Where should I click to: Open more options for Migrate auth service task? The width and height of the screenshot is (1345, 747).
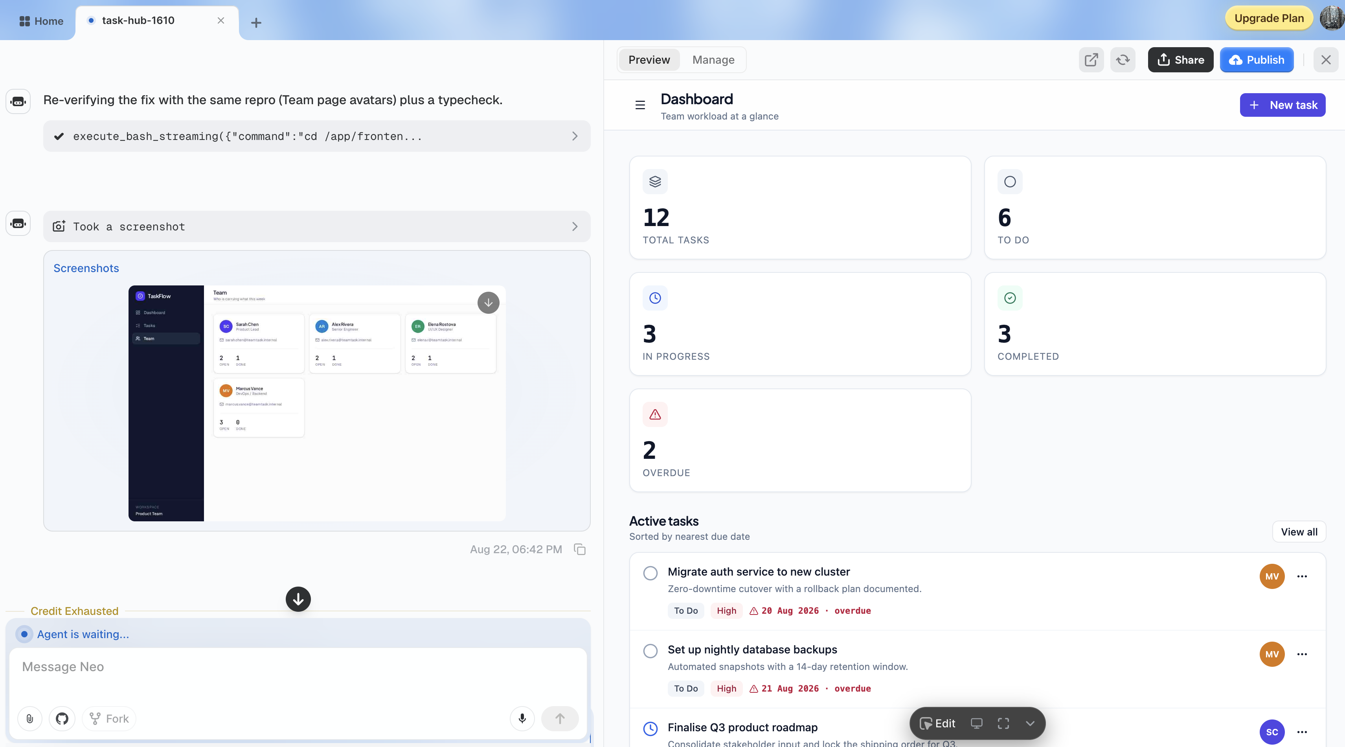(x=1302, y=577)
